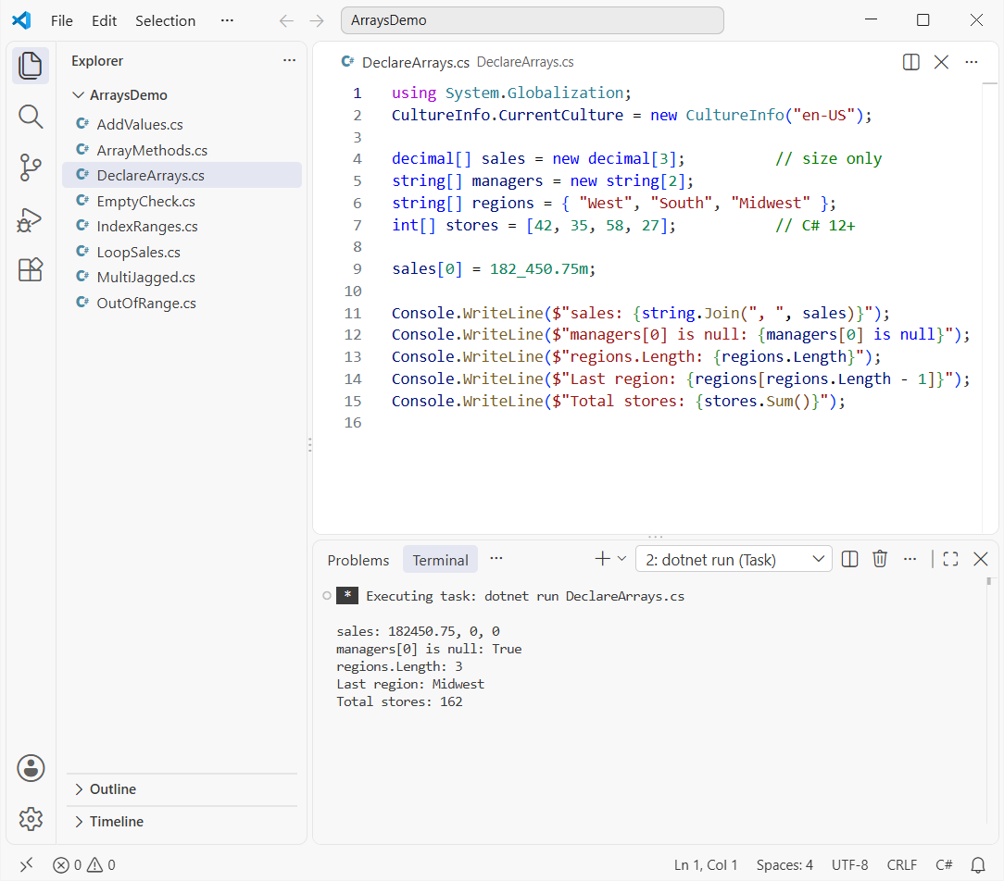
Task: Open the '2: dotnet run (Task)' terminal dropdown
Action: 734,560
